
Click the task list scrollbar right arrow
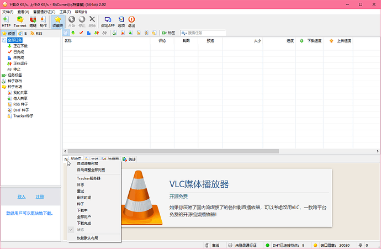click(x=378, y=151)
